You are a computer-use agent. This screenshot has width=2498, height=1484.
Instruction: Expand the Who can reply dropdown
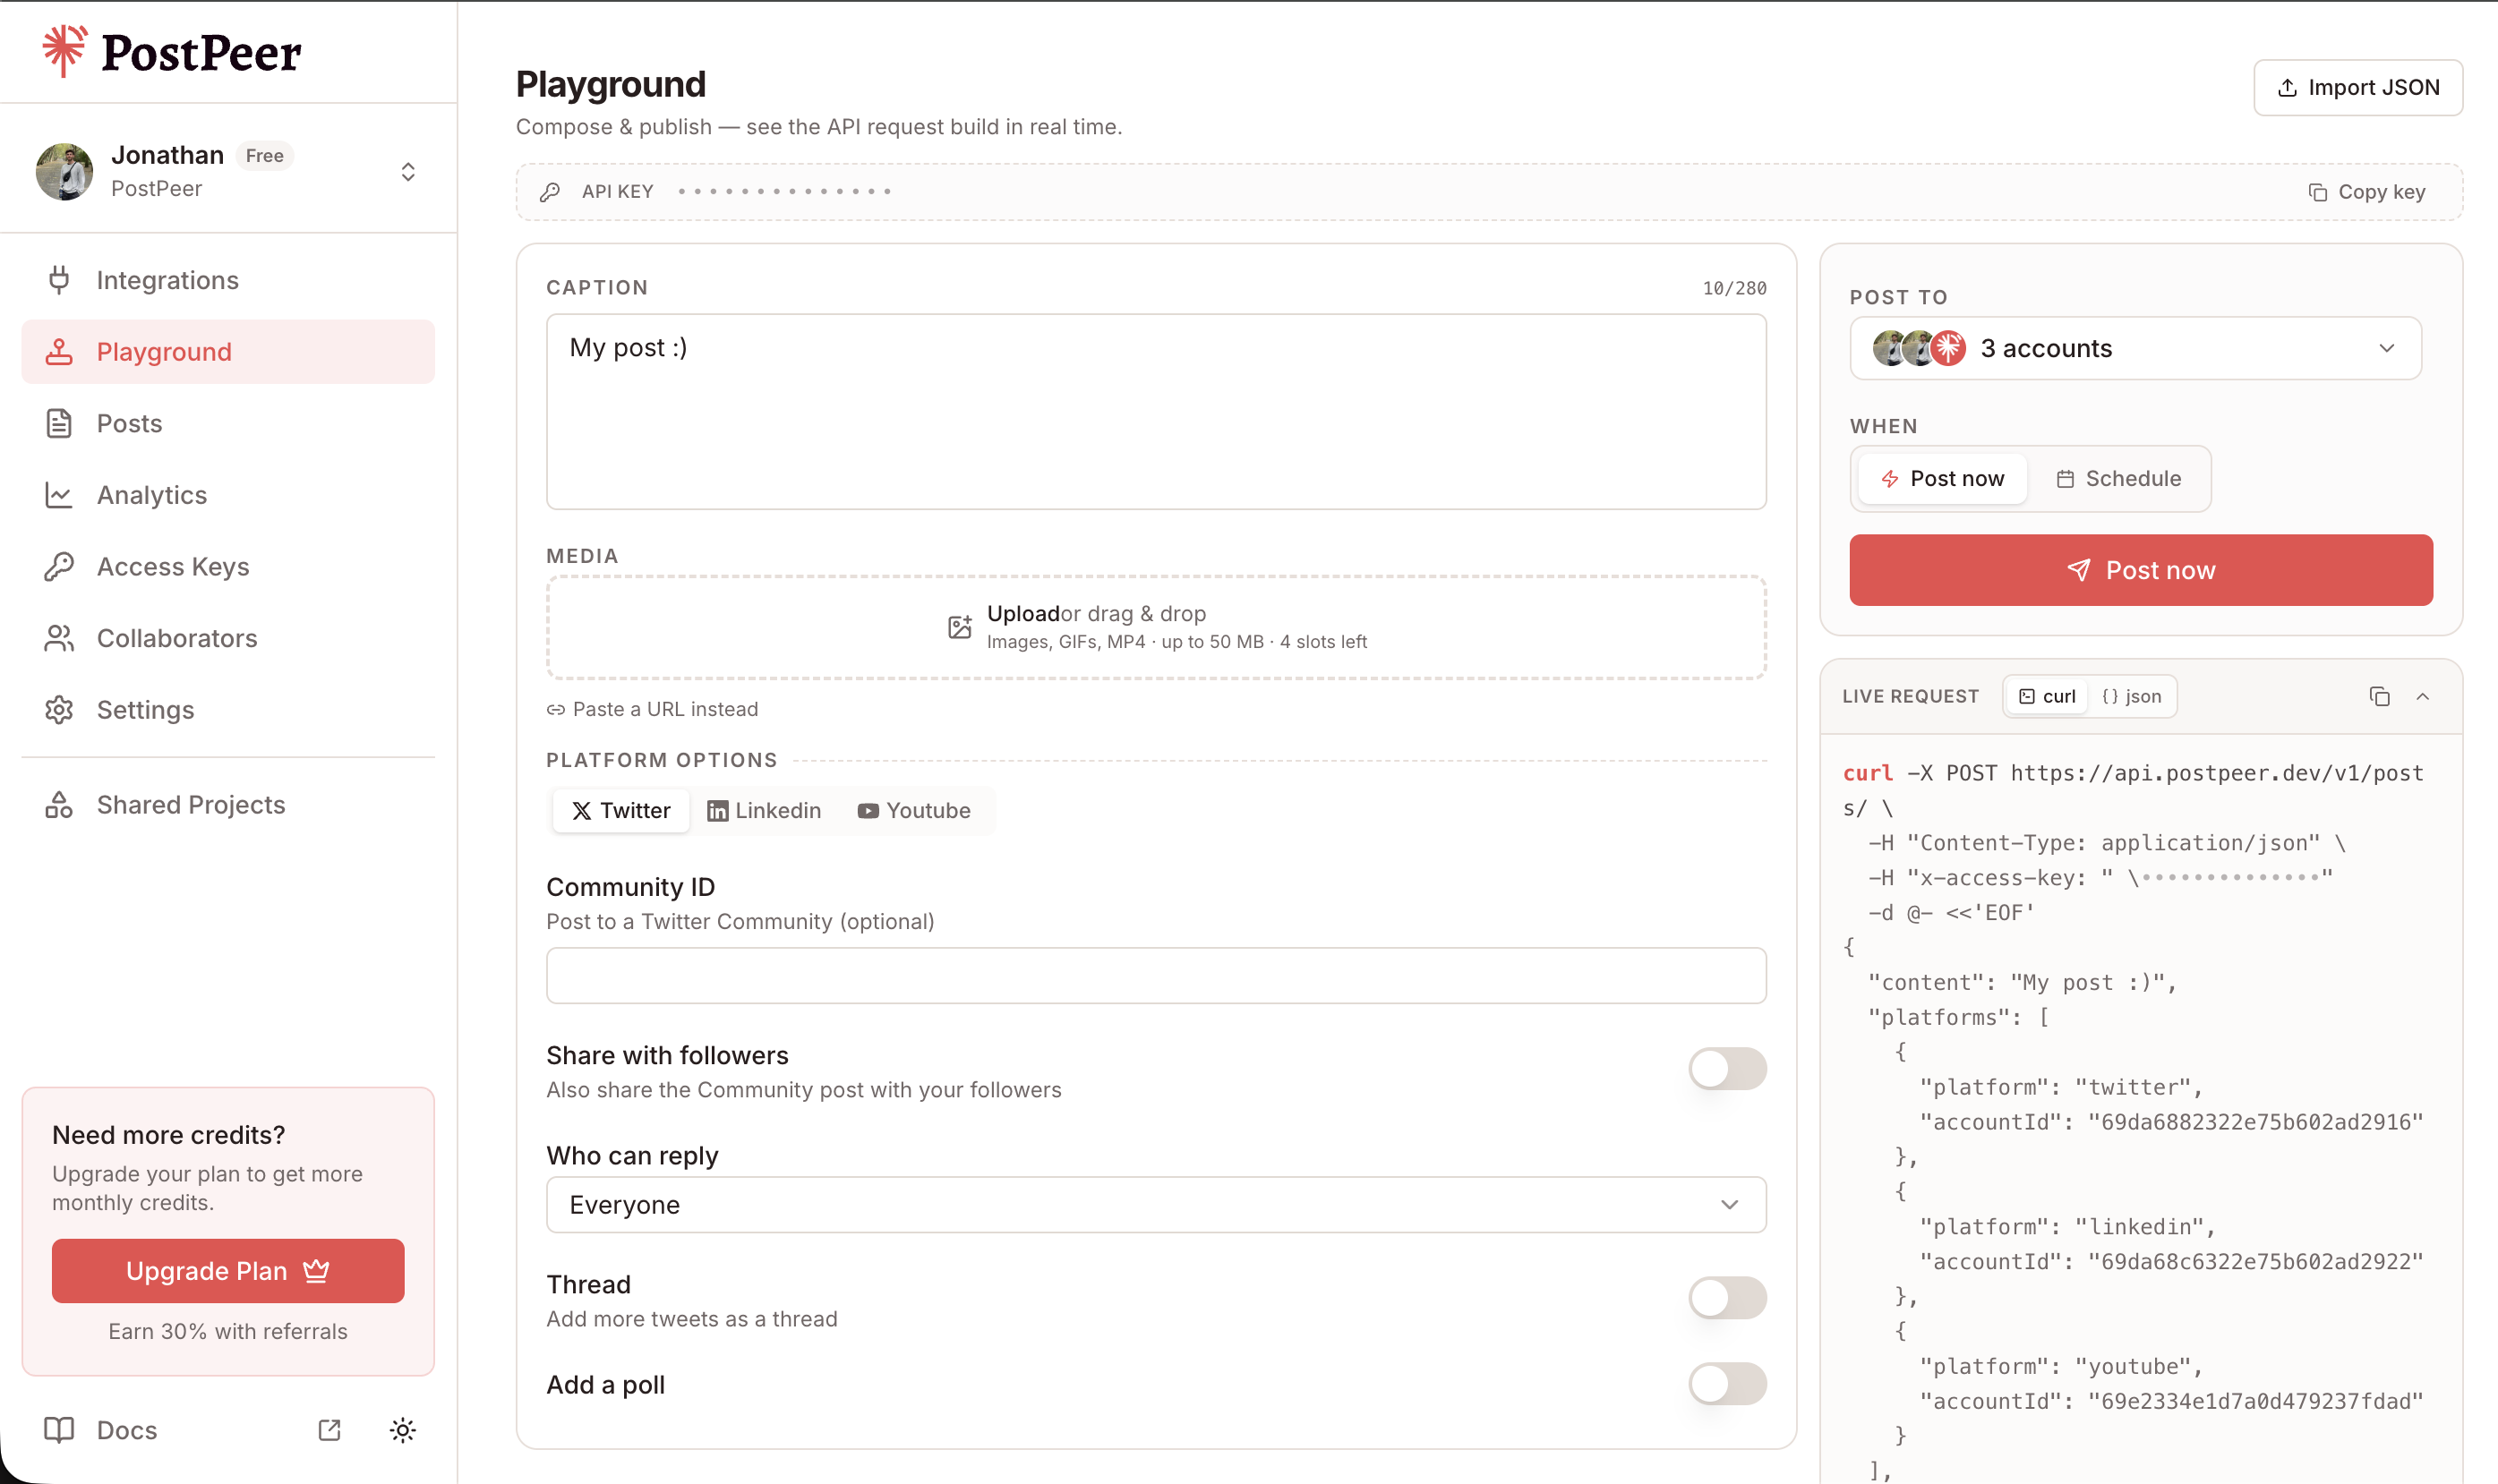(1155, 1205)
